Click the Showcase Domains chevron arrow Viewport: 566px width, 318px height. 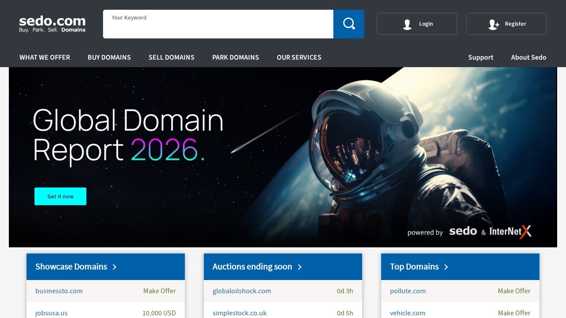point(115,267)
